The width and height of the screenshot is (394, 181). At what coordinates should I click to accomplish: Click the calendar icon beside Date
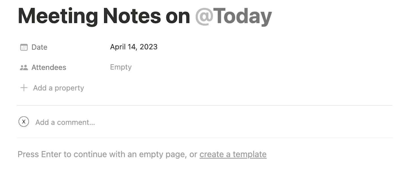coord(24,47)
